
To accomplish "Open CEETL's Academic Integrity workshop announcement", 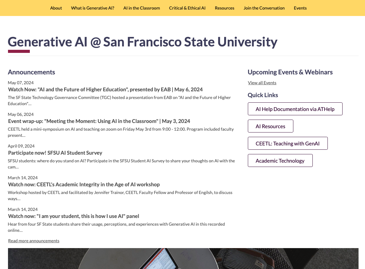I will pos(84,184).
